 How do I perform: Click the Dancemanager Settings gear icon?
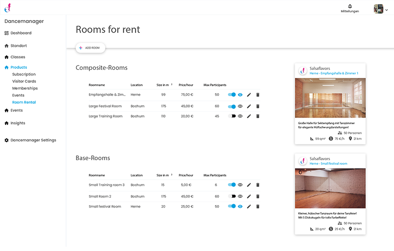pyautogui.click(x=7, y=141)
